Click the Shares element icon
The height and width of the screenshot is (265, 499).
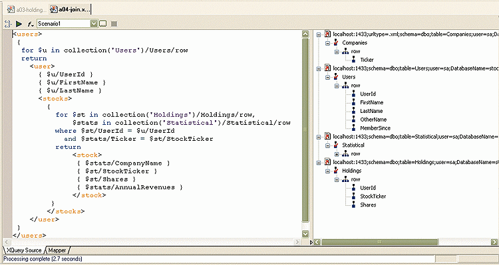point(353,205)
